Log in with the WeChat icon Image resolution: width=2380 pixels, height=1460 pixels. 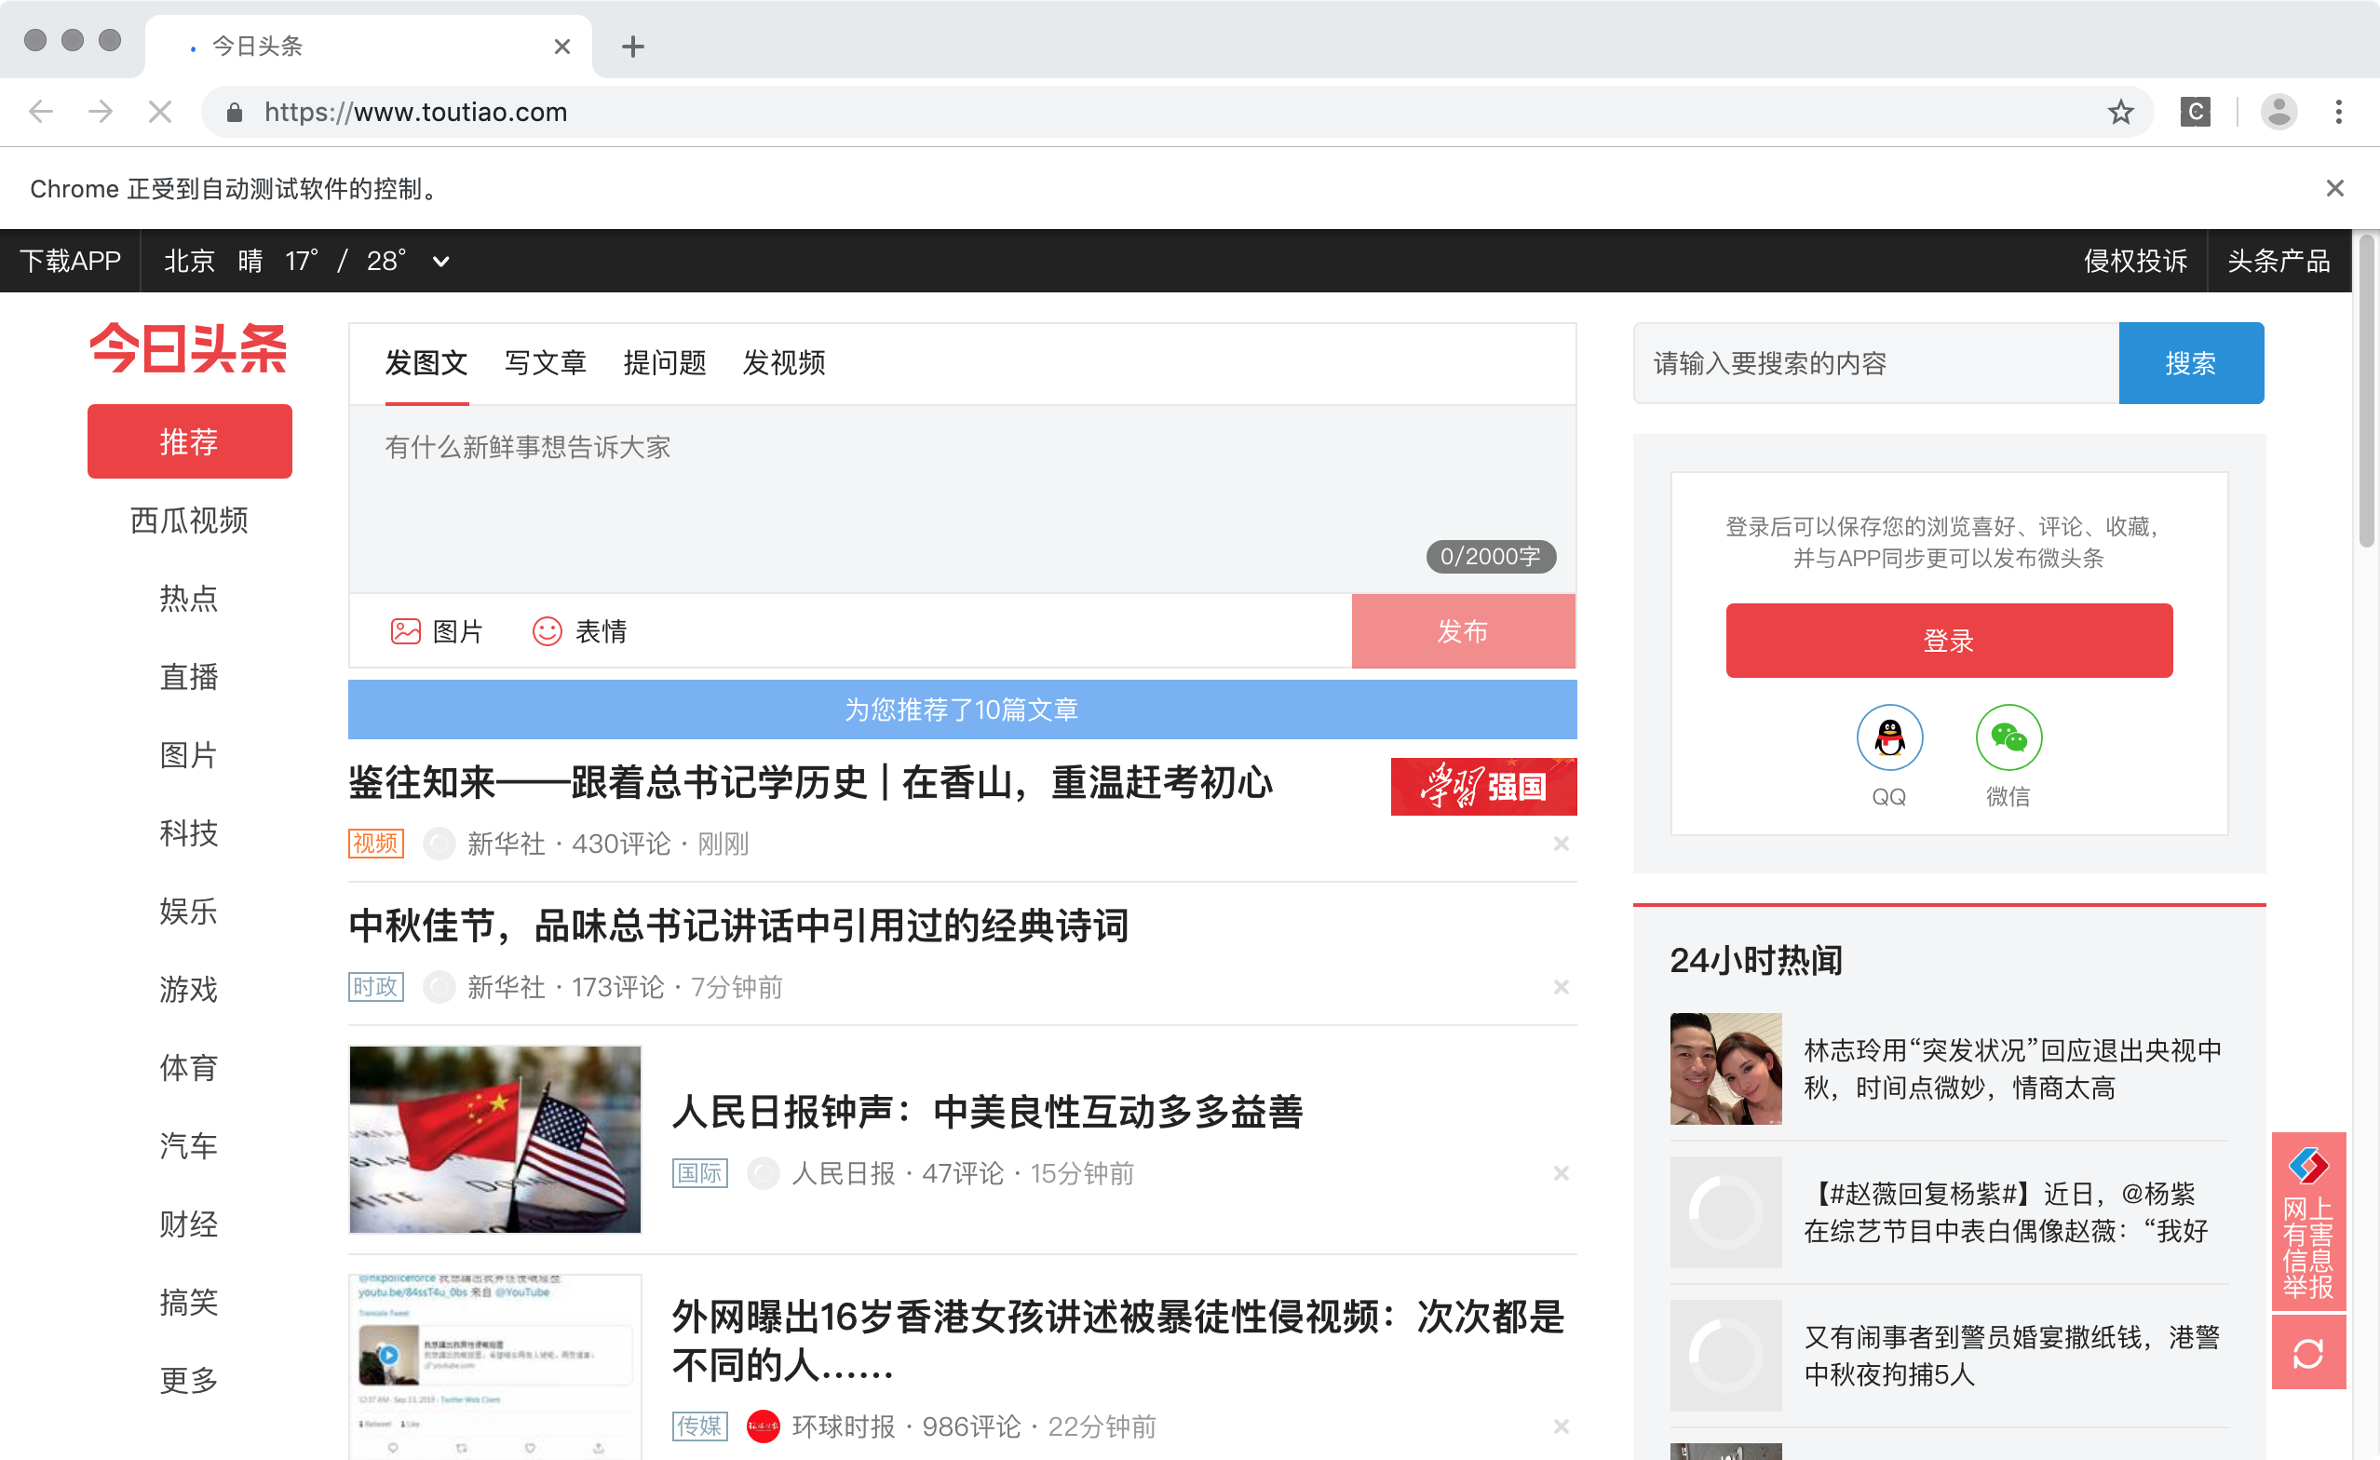[x=2008, y=737]
